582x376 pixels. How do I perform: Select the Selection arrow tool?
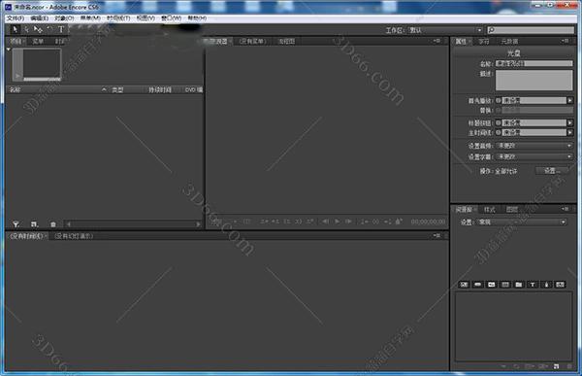pos(15,29)
